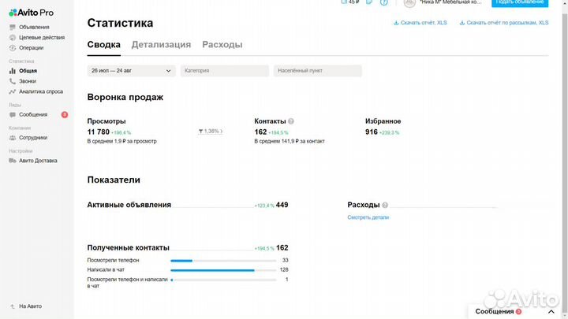Click the trend line icon for Аналитика спроса
This screenshot has width=568, height=319.
pos(13,91)
